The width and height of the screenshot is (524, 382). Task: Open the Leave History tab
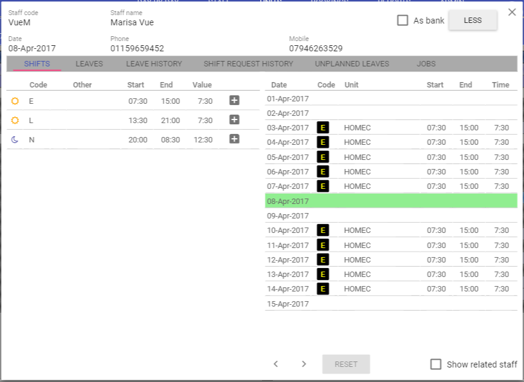(x=154, y=64)
